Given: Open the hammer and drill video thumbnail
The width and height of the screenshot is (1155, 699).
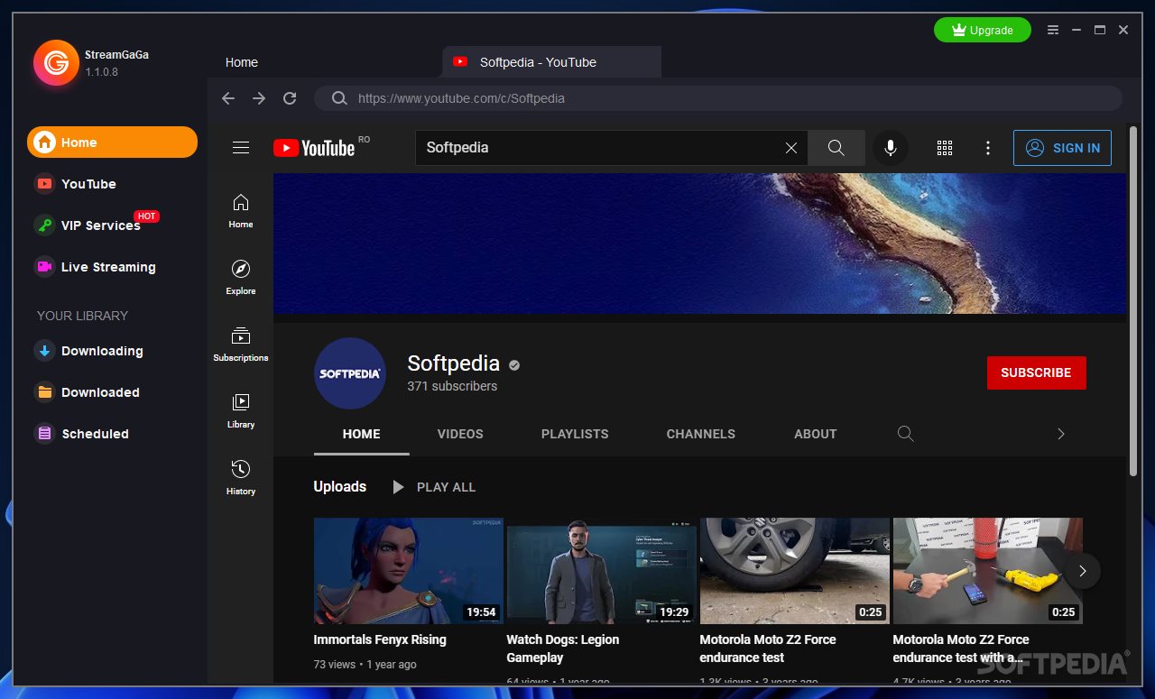Looking at the screenshot, I should tap(987, 571).
